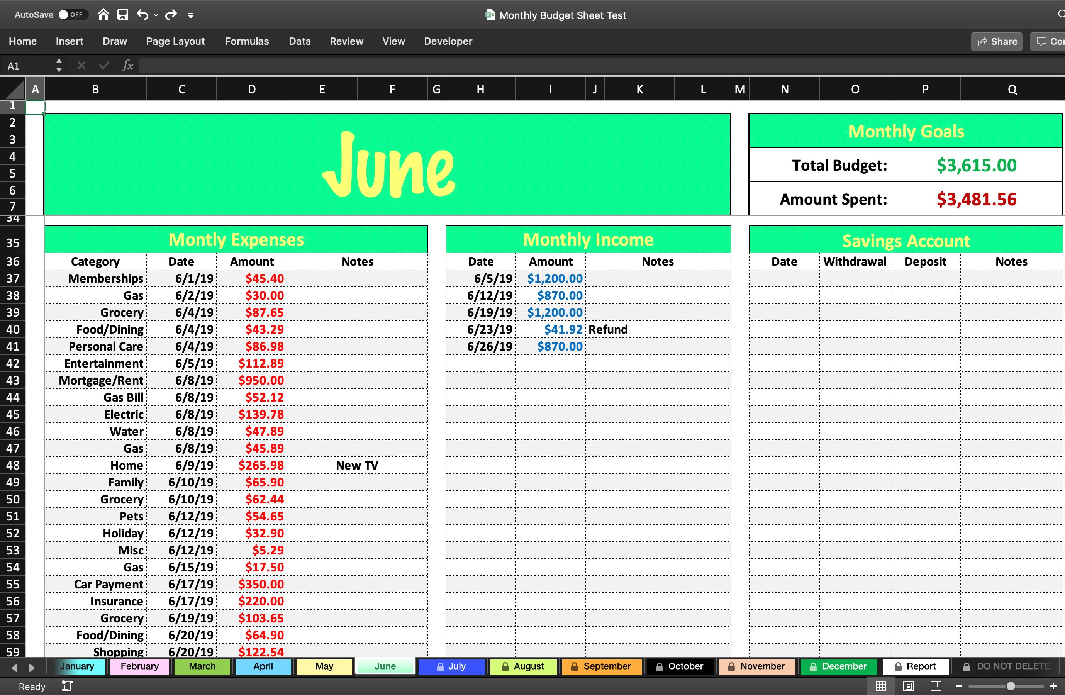
Task: Open the Customize Quick Access Toolbar dropdown
Action: [x=191, y=15]
